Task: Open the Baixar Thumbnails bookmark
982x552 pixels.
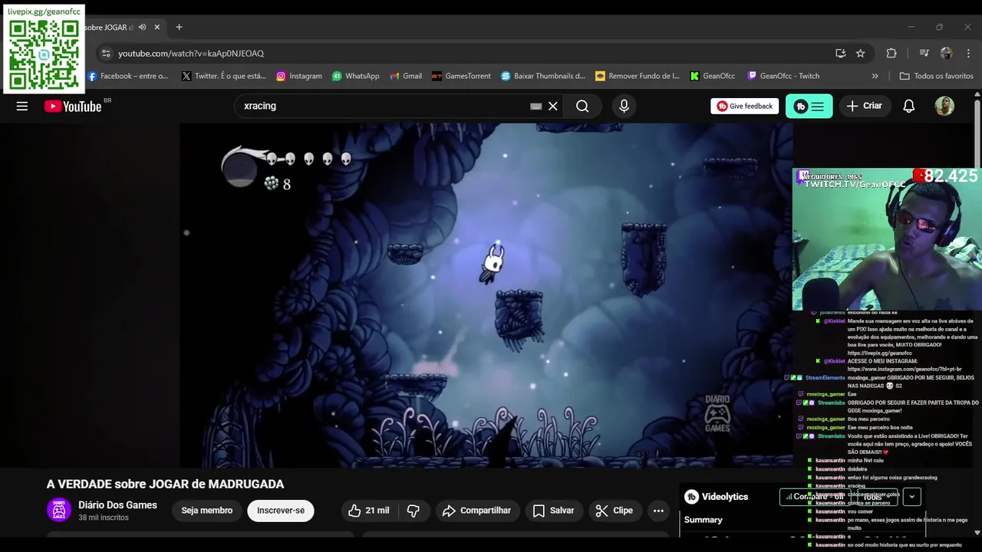Action: coord(543,76)
